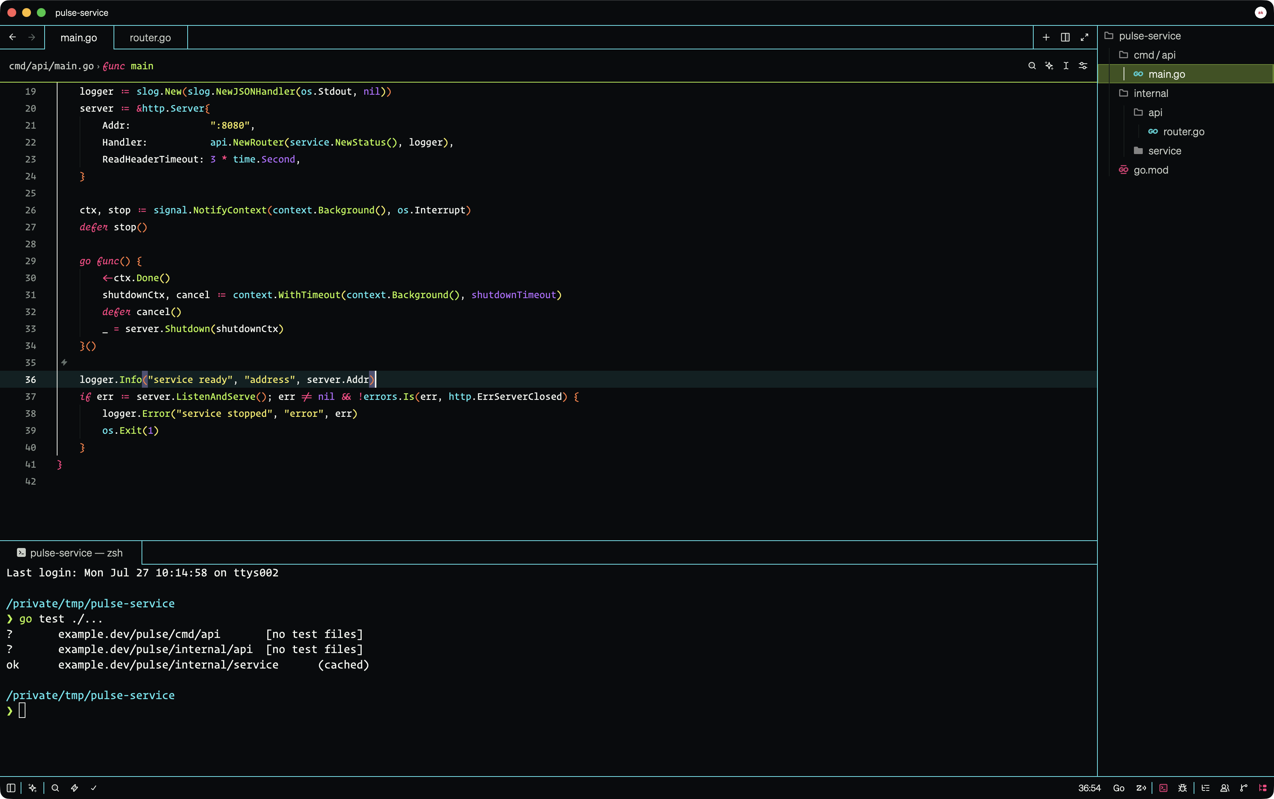This screenshot has height=799, width=1274.
Task: Open the debugger bug icon
Action: click(1183, 788)
